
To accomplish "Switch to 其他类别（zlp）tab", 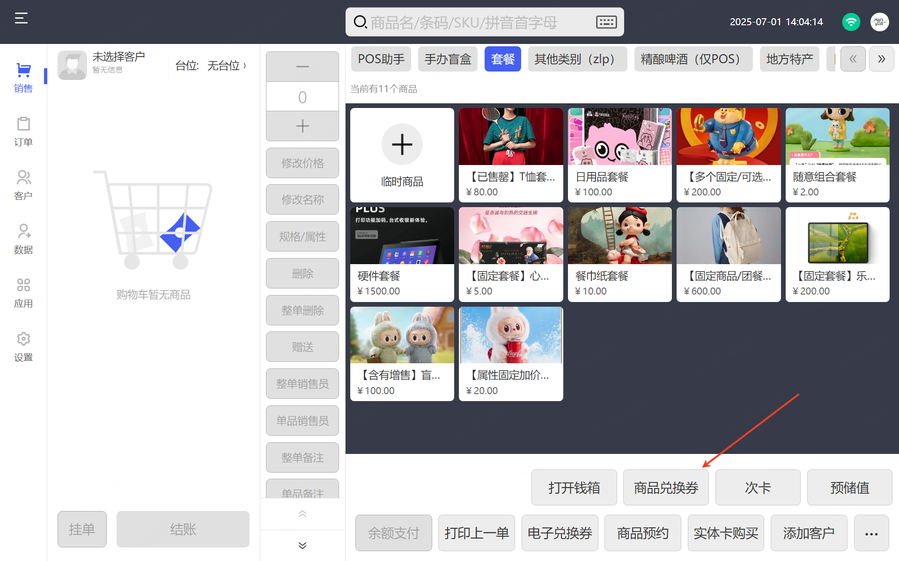I will (578, 59).
